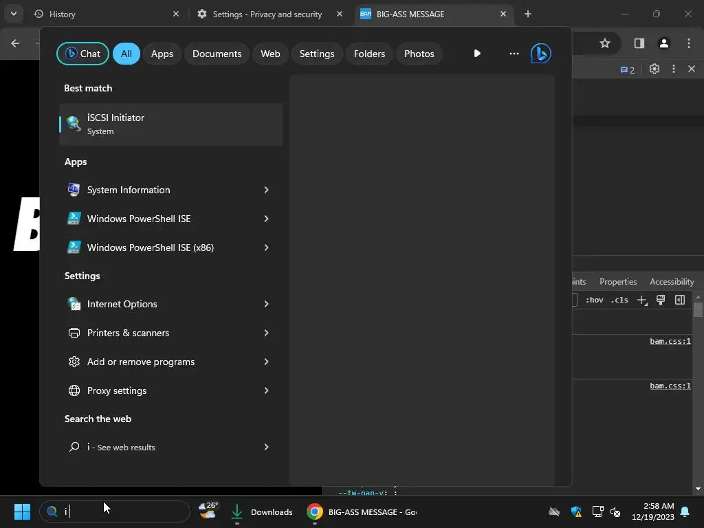The width and height of the screenshot is (704, 528).
Task: Add new style rule plus icon
Action: [x=642, y=300]
